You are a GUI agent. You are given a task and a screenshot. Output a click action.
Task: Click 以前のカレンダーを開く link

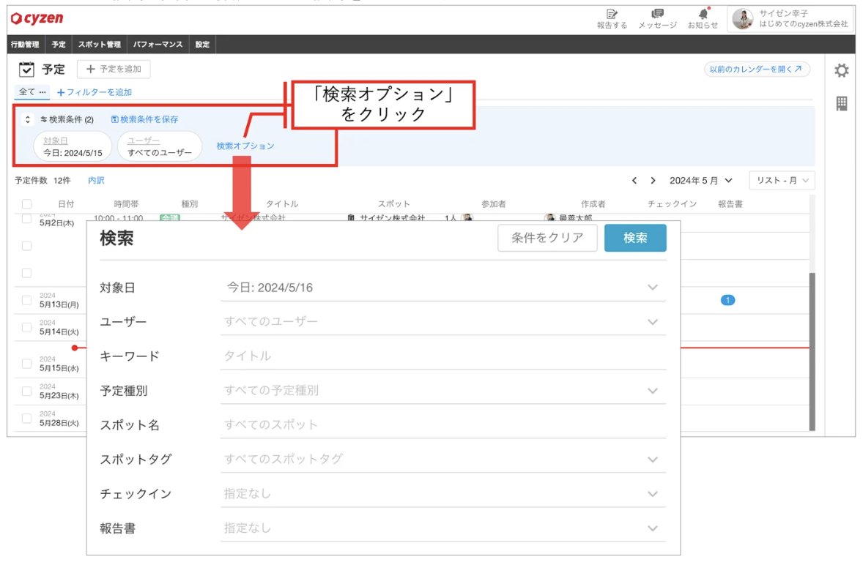(756, 70)
